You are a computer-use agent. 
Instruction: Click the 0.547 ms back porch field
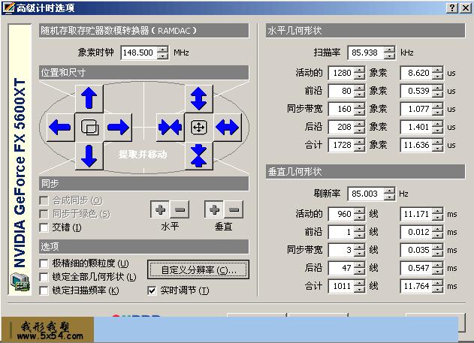point(417,268)
